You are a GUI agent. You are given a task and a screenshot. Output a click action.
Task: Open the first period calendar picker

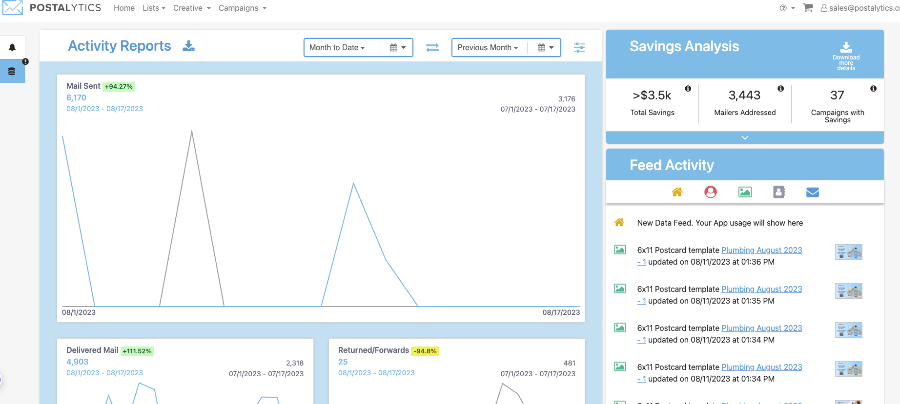click(x=397, y=48)
